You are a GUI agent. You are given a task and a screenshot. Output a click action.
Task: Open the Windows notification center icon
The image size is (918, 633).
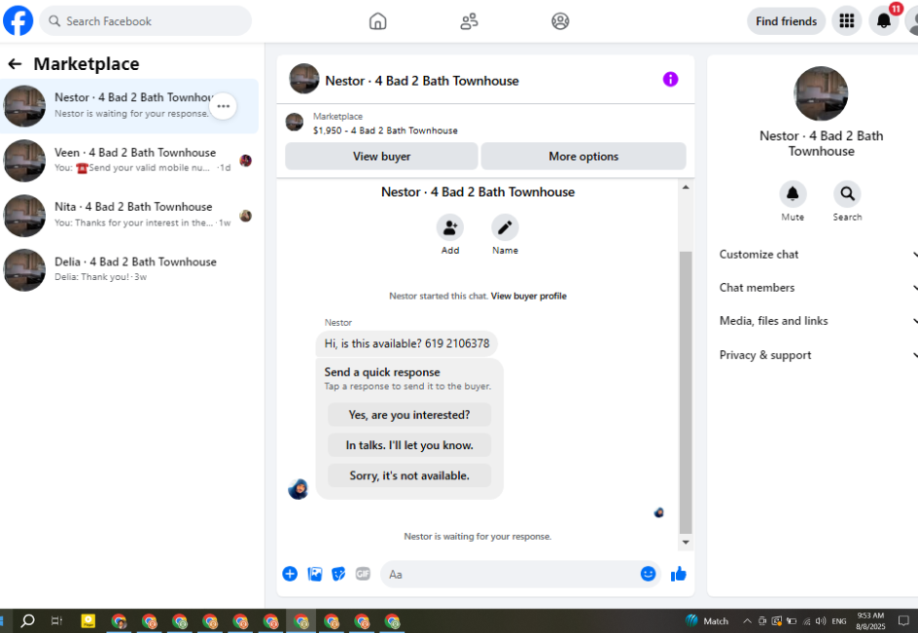coord(903,621)
